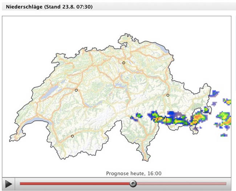Select the Bern city marker circle

coord(76,90)
